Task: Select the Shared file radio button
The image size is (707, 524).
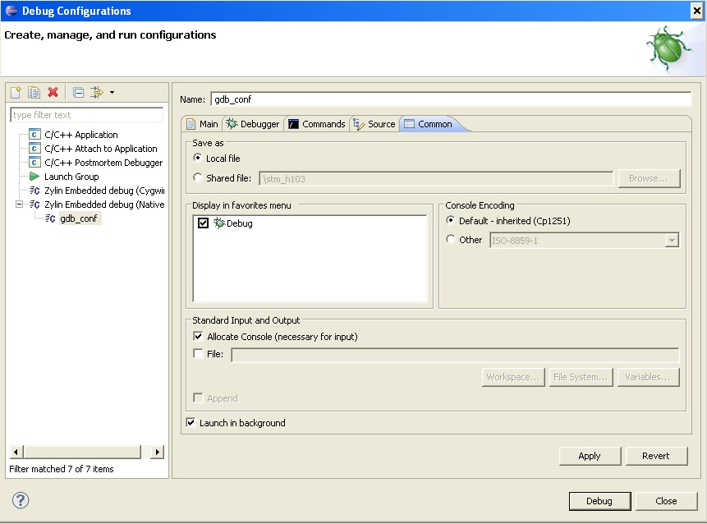Action: pyautogui.click(x=197, y=178)
